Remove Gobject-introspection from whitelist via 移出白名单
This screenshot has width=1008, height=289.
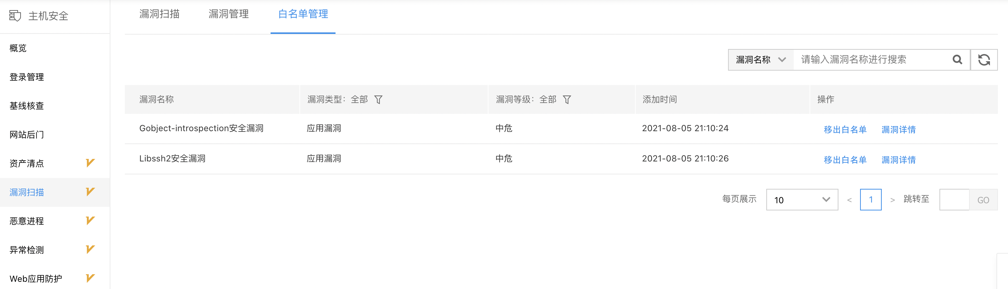point(845,129)
